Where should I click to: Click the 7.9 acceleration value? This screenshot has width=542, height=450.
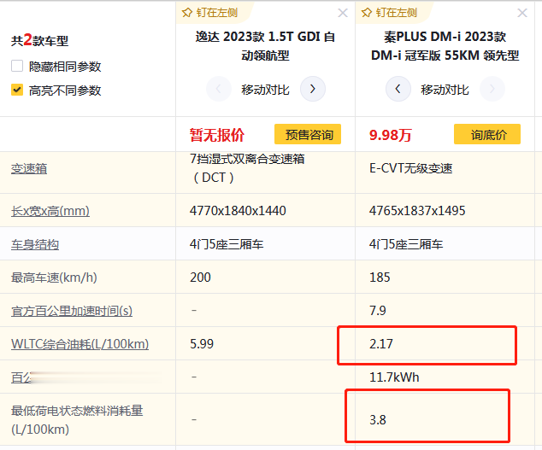tap(378, 311)
